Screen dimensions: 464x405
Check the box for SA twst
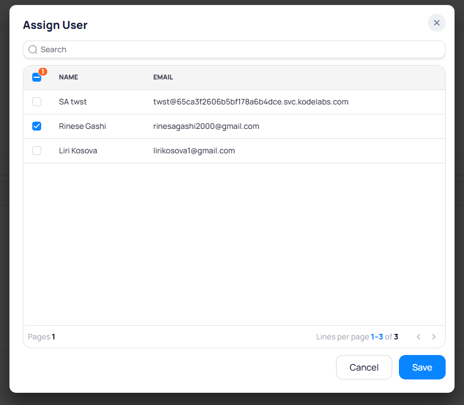point(37,102)
